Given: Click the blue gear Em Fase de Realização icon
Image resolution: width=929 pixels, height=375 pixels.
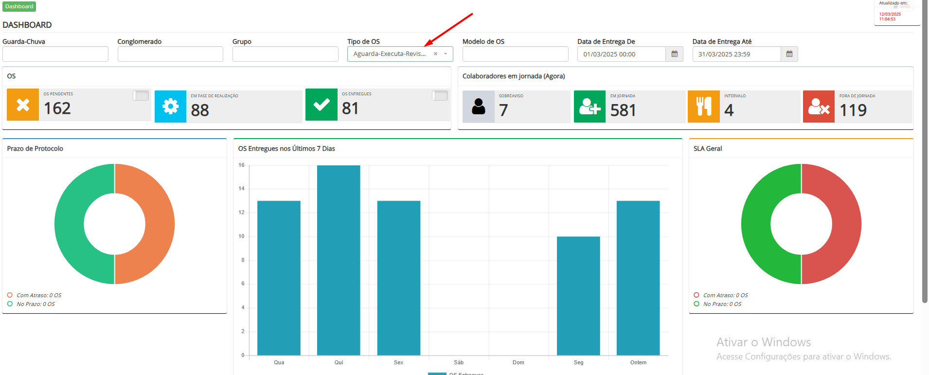Looking at the screenshot, I should tap(170, 107).
